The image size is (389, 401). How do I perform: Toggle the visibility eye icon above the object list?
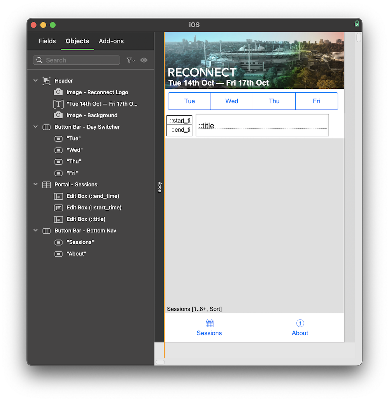[144, 60]
